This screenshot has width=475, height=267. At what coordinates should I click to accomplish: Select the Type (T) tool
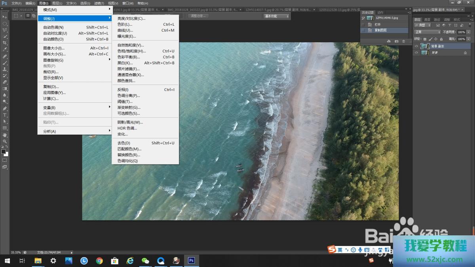(x=5, y=115)
